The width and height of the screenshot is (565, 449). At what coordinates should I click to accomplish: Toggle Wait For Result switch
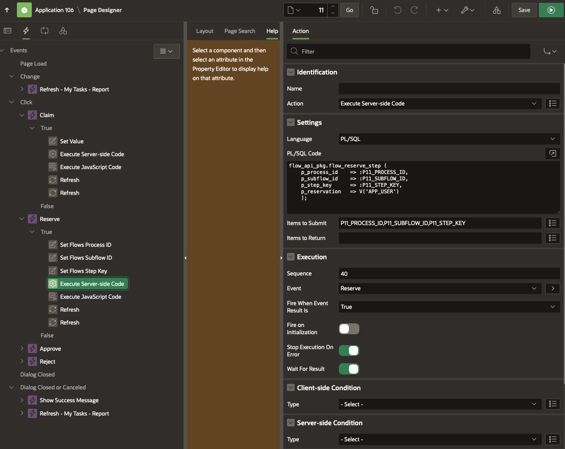click(349, 369)
